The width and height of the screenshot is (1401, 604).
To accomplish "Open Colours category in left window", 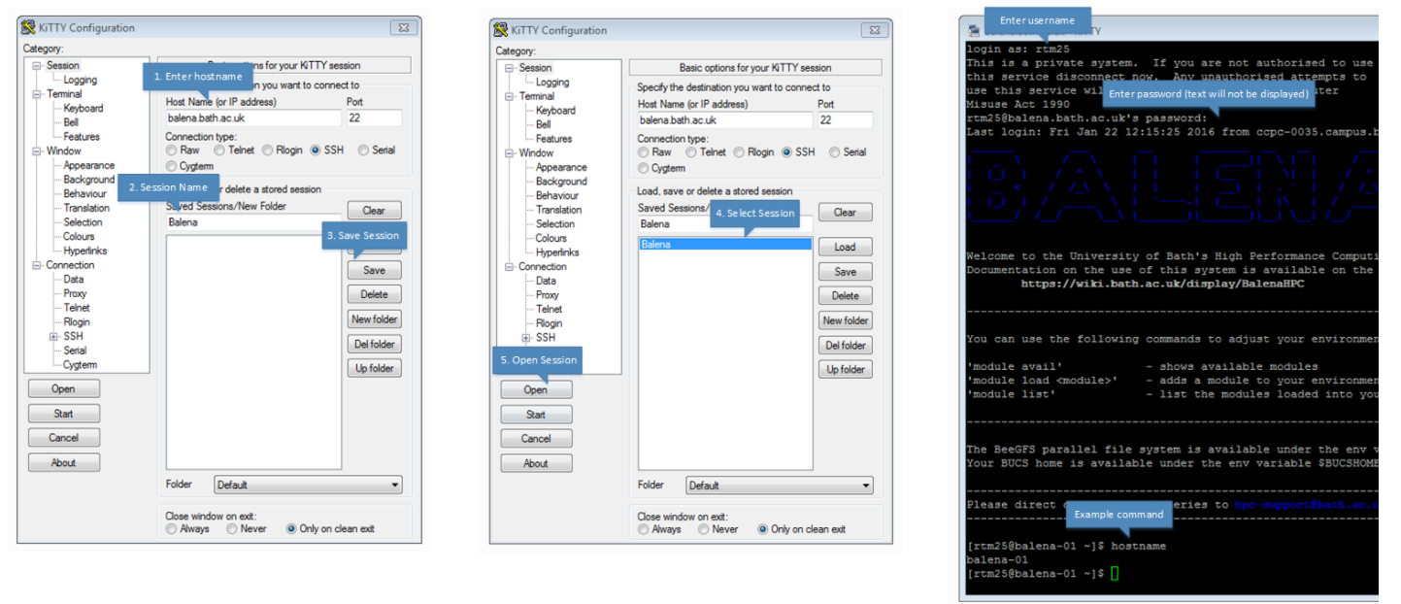I will (80, 237).
